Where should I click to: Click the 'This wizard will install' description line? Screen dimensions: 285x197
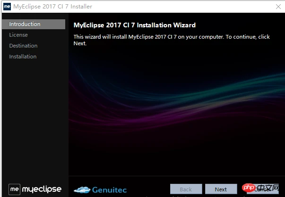pyautogui.click(x=172, y=37)
